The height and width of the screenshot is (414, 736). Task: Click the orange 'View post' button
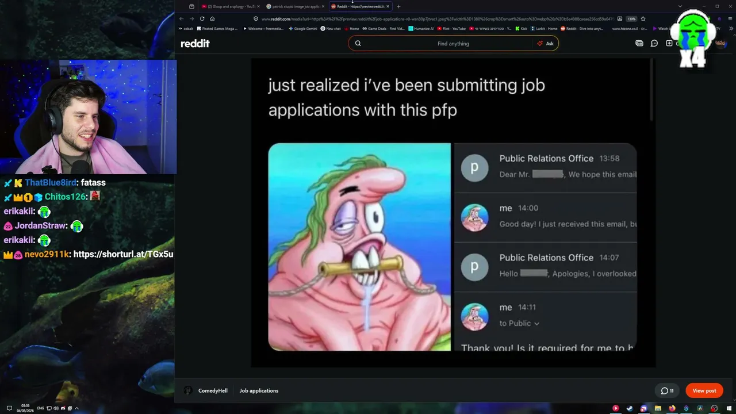pyautogui.click(x=704, y=391)
